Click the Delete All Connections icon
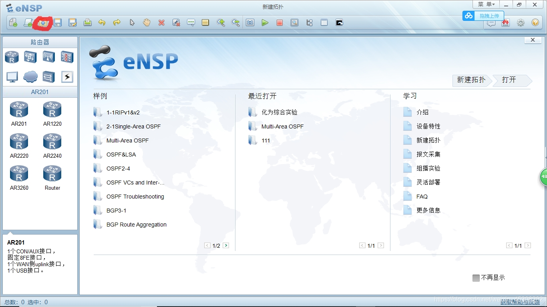 (x=176, y=23)
